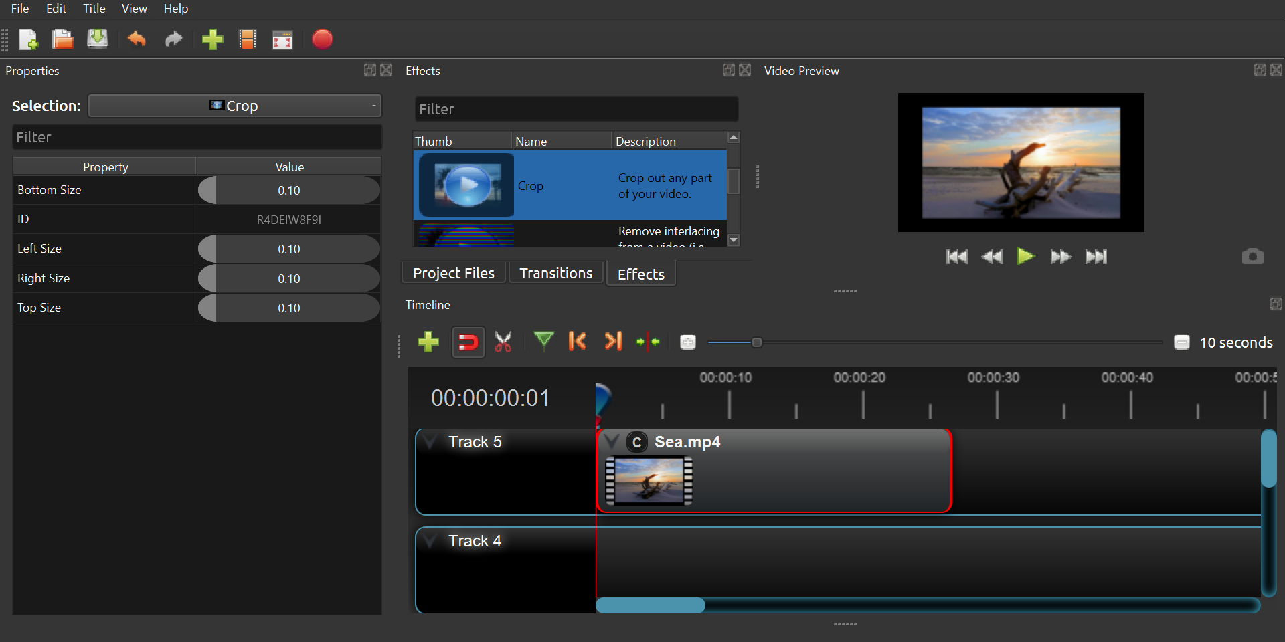Click the C effect badge on Sea.mp4

click(x=637, y=443)
